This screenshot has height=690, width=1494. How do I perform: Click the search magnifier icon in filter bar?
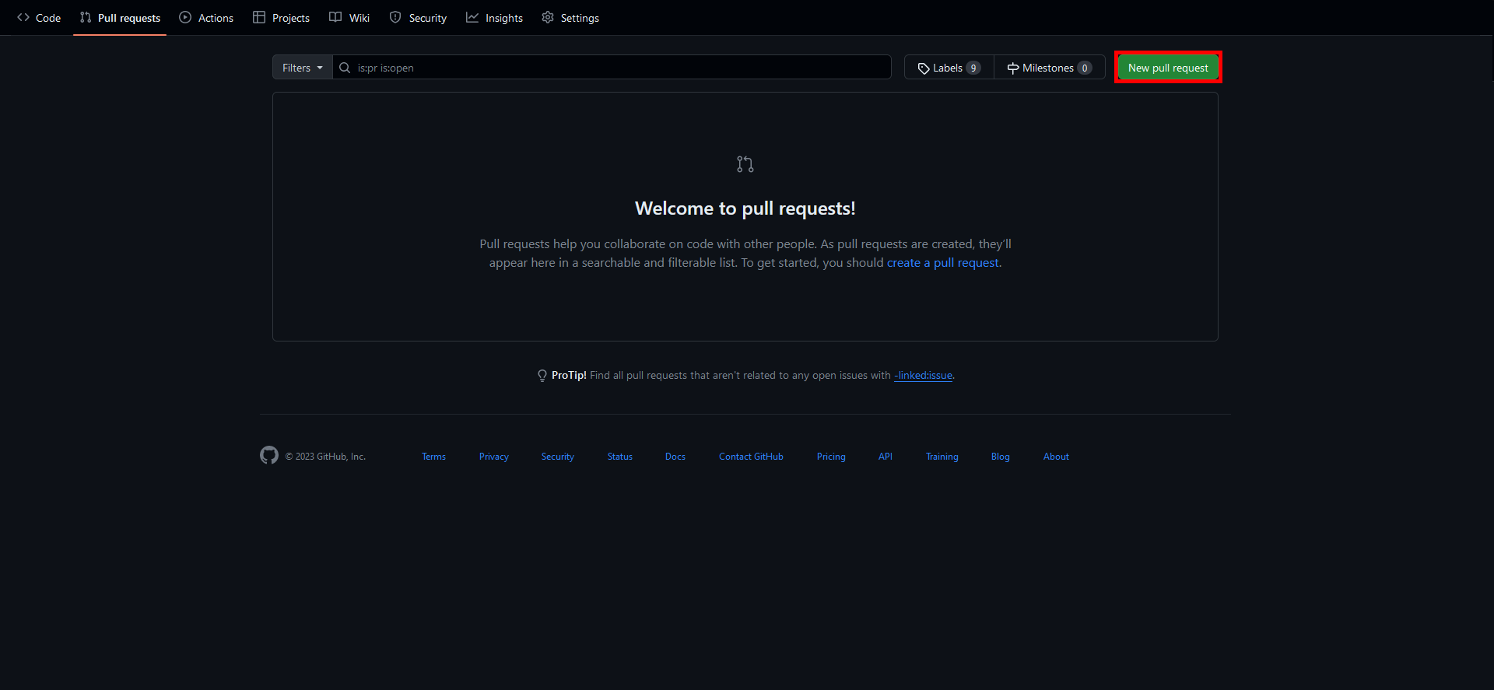(345, 68)
